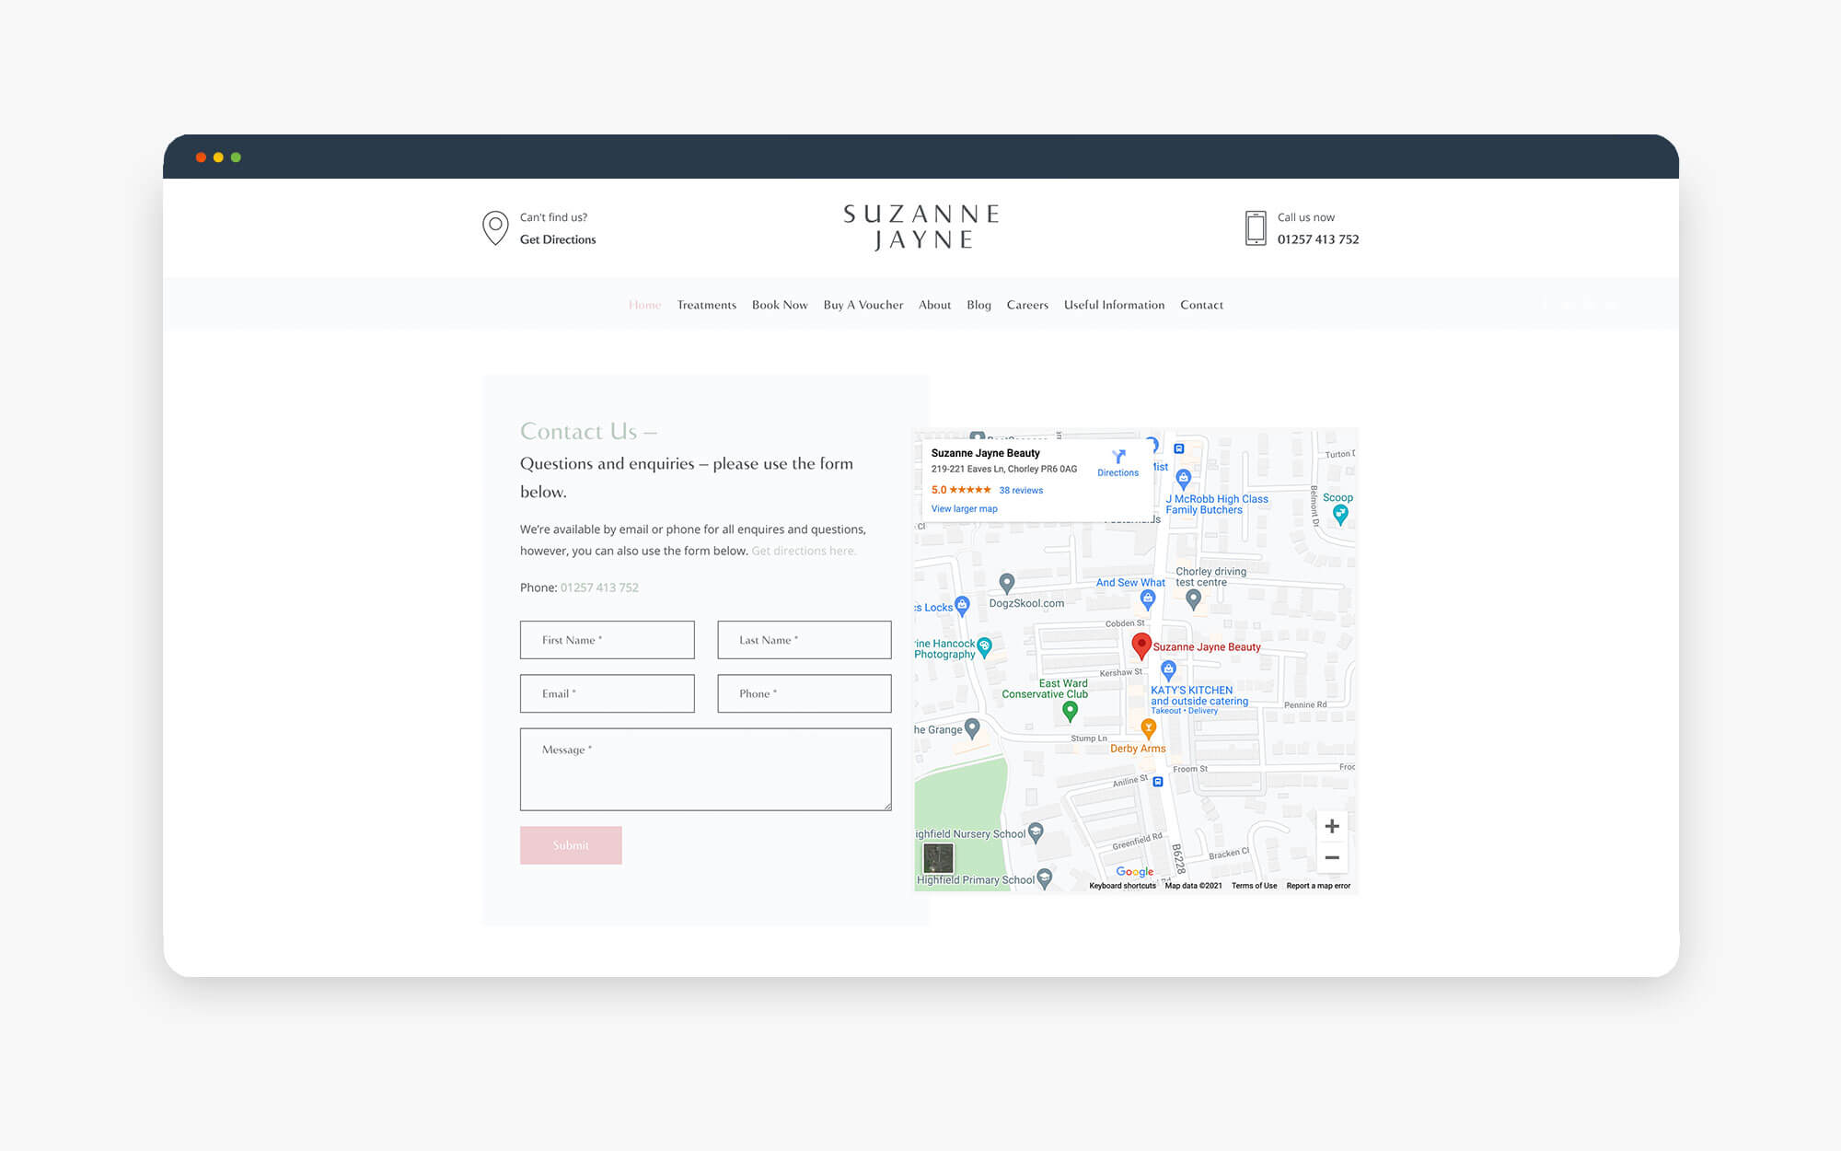
Task: Click the Directions text on the map card
Action: point(1117,472)
